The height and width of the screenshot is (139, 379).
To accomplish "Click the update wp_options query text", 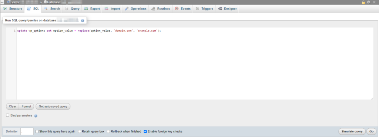I will (89, 31).
